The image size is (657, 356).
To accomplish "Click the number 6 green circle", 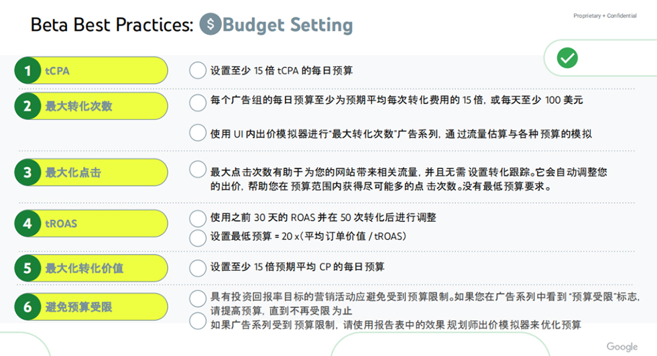I will (x=27, y=307).
